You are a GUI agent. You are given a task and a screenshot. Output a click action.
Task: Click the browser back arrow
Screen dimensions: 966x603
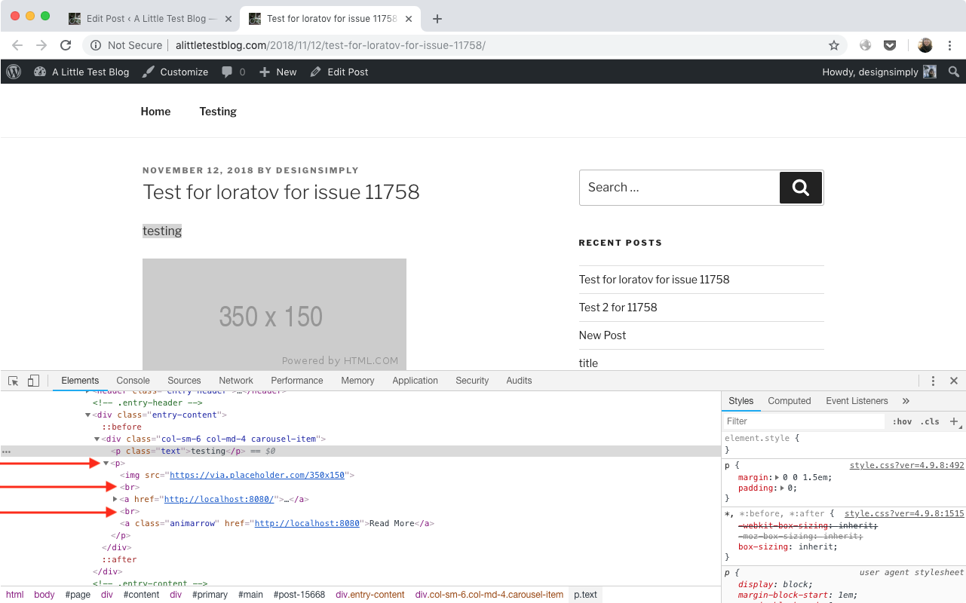[18, 45]
